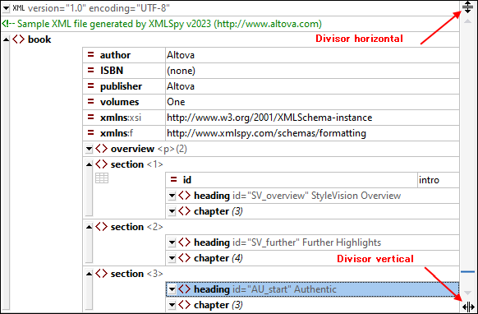The height and width of the screenshot is (314, 478).
Task: Select the ISBN value (none)
Action: tap(181, 71)
